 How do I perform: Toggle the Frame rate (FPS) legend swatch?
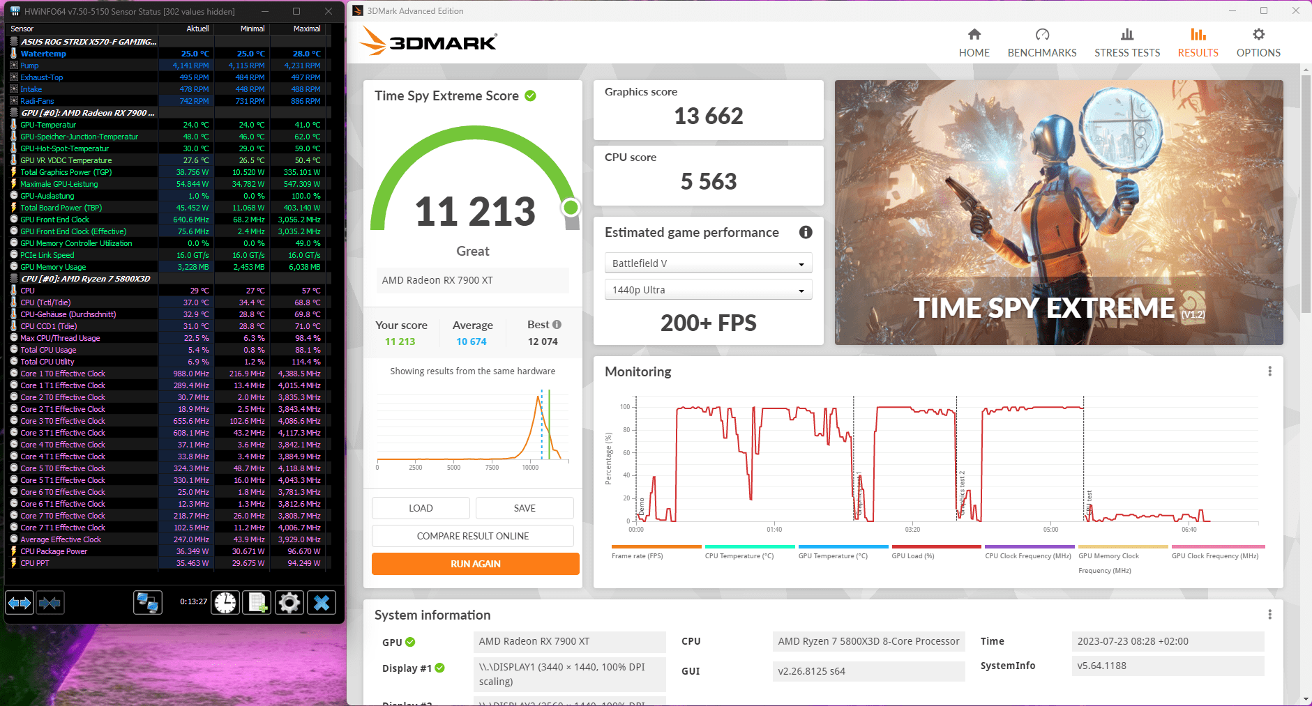coord(656,546)
